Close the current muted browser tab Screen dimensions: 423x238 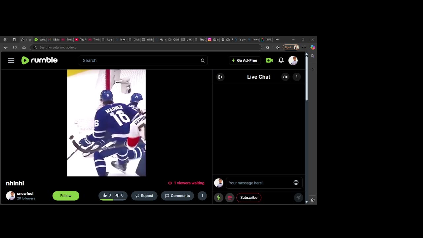click(30, 40)
